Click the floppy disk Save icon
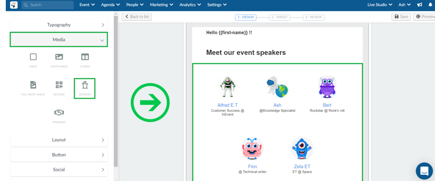Viewport: 435px width, 181px height. [x=396, y=17]
